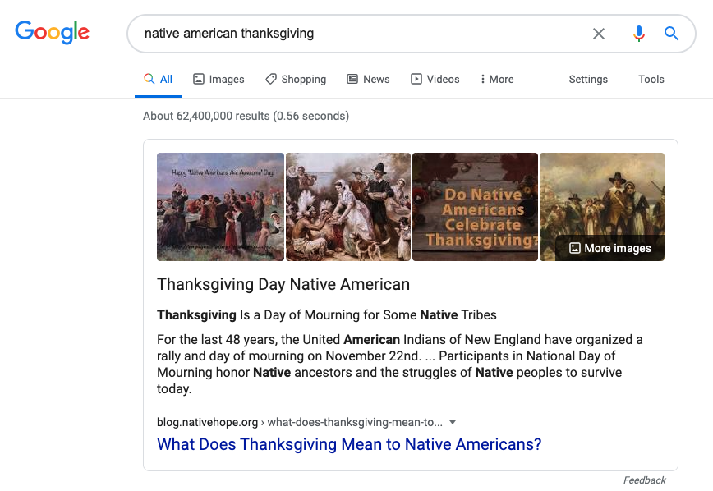Open the Settings menu
This screenshot has height=491, width=713.
click(588, 79)
